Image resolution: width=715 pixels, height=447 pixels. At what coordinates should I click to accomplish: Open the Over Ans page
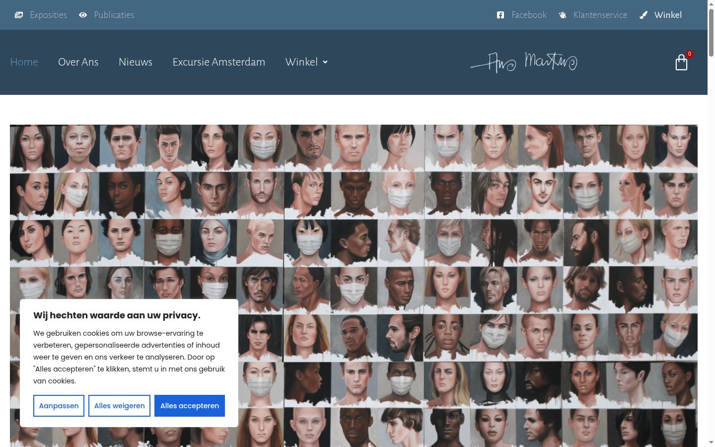click(x=78, y=62)
